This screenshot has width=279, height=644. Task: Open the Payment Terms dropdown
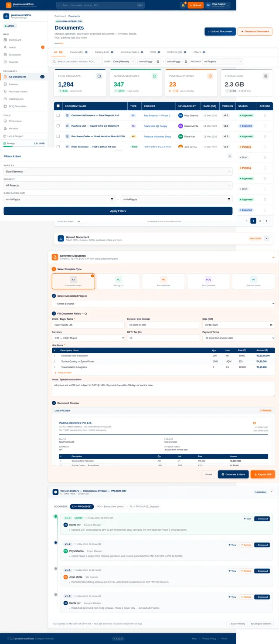pos(238,338)
